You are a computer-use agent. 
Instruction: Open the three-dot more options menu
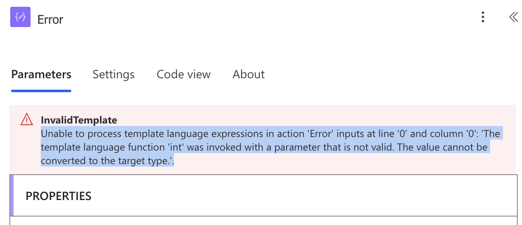(483, 17)
